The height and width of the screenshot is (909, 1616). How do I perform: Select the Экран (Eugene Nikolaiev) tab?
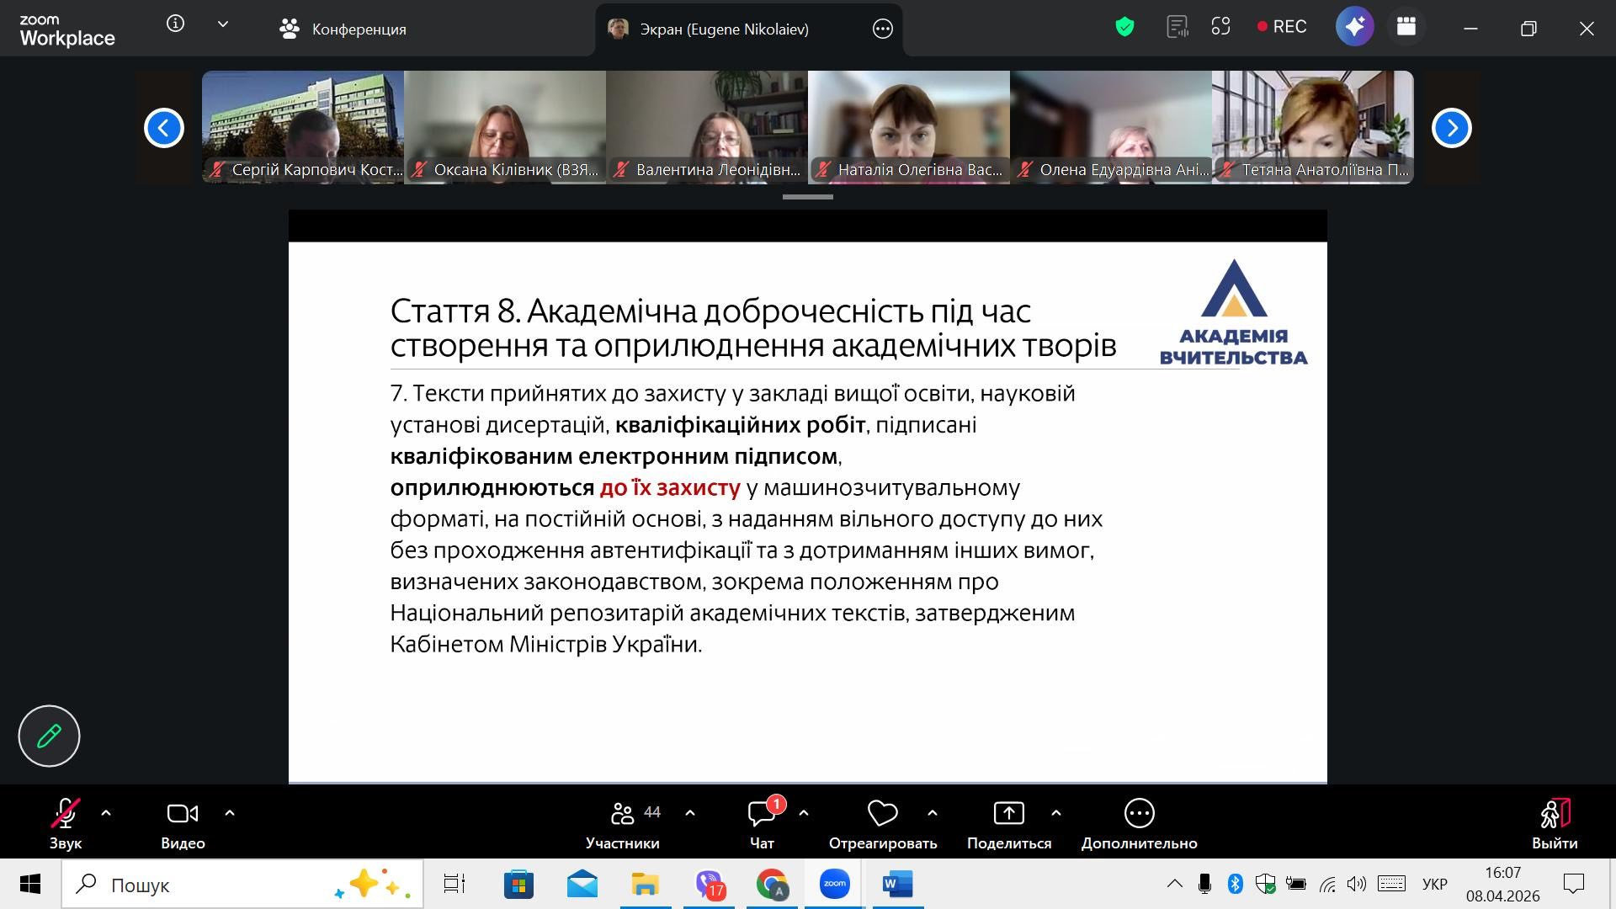pyautogui.click(x=709, y=29)
